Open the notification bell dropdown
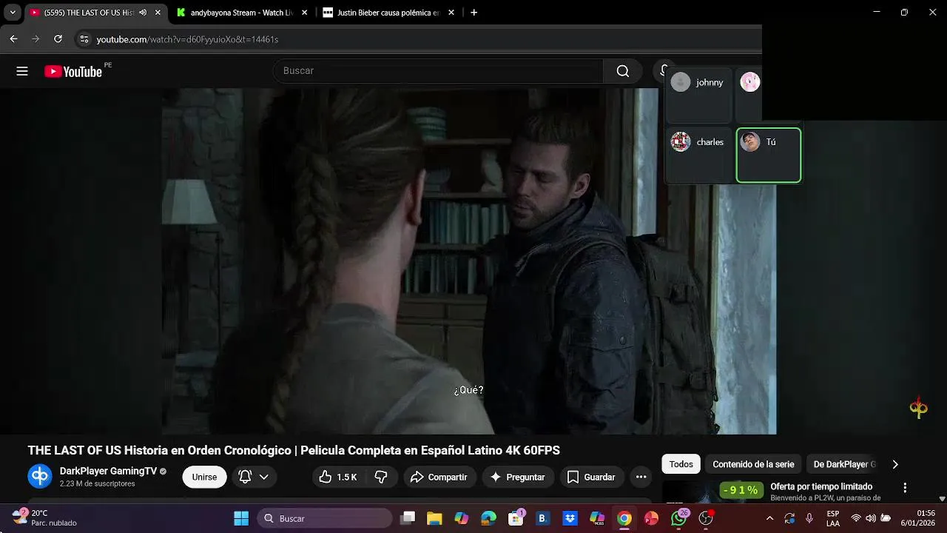 253,477
